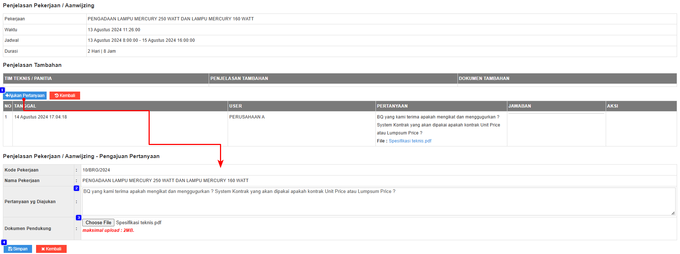Click the blue step marker numbered 4
The image size is (680, 254).
(4, 242)
